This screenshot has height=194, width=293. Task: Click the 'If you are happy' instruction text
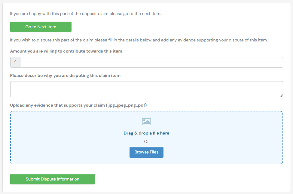pos(86,14)
